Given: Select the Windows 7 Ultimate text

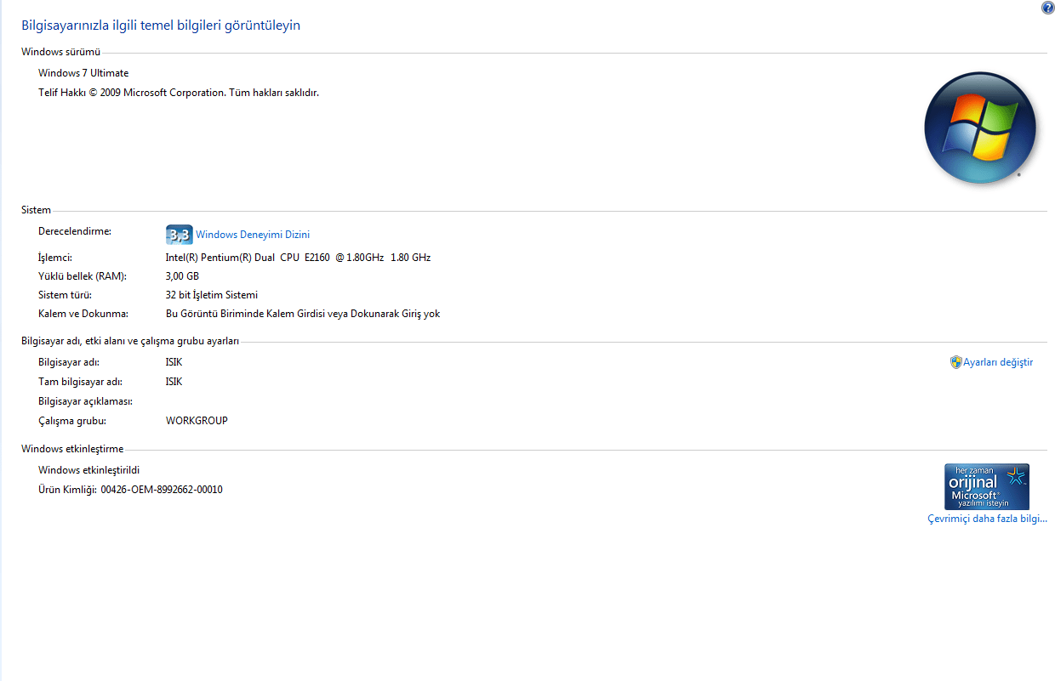Looking at the screenshot, I should [x=83, y=73].
